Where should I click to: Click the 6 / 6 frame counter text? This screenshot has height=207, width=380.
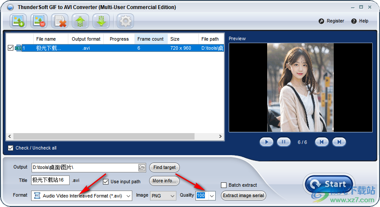[x=302, y=142]
